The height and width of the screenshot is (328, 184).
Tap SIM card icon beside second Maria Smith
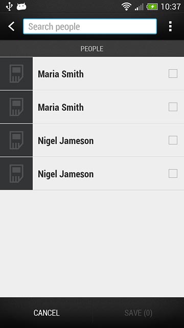tap(16, 107)
